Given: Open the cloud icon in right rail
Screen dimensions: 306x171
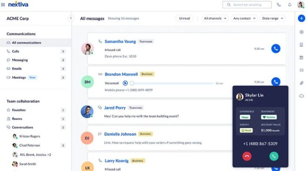Looking at the screenshot, I should pos(301,96).
